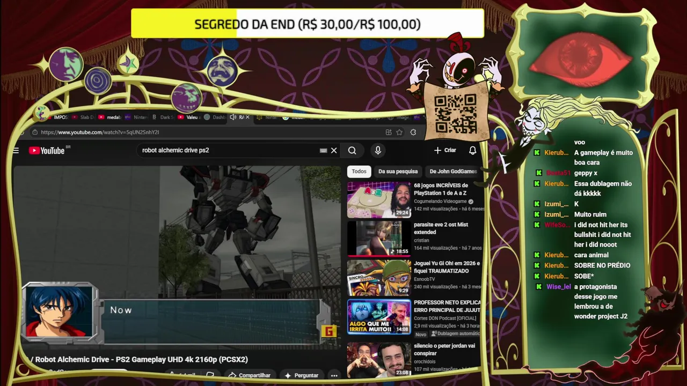Clear the search box with X
This screenshot has width=687, height=386.
point(334,151)
